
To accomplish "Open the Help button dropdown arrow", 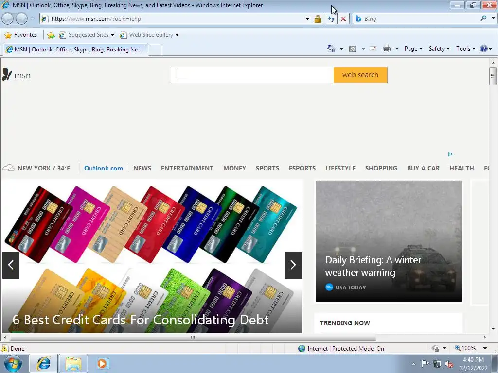I will (491, 49).
